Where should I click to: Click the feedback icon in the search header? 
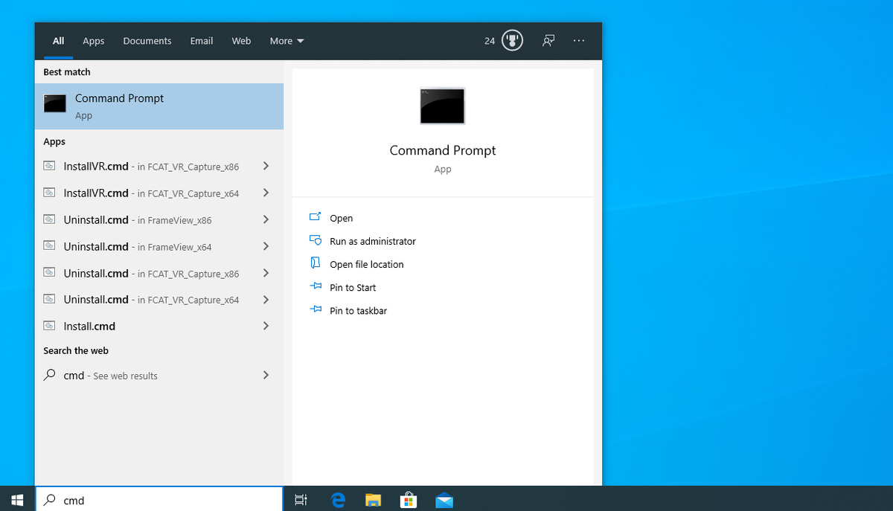click(548, 40)
